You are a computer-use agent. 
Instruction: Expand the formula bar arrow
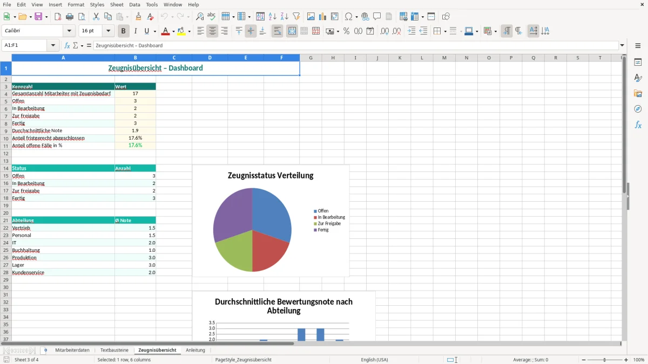(x=623, y=45)
